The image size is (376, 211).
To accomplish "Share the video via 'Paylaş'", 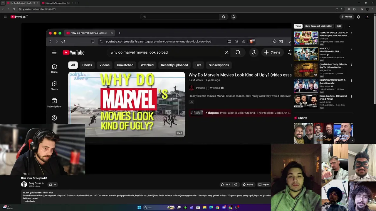I will pyautogui.click(x=248, y=185).
